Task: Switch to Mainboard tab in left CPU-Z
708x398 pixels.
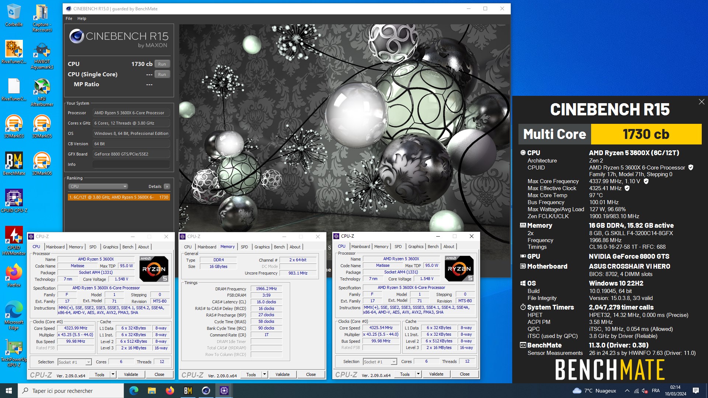Action: pyautogui.click(x=55, y=247)
